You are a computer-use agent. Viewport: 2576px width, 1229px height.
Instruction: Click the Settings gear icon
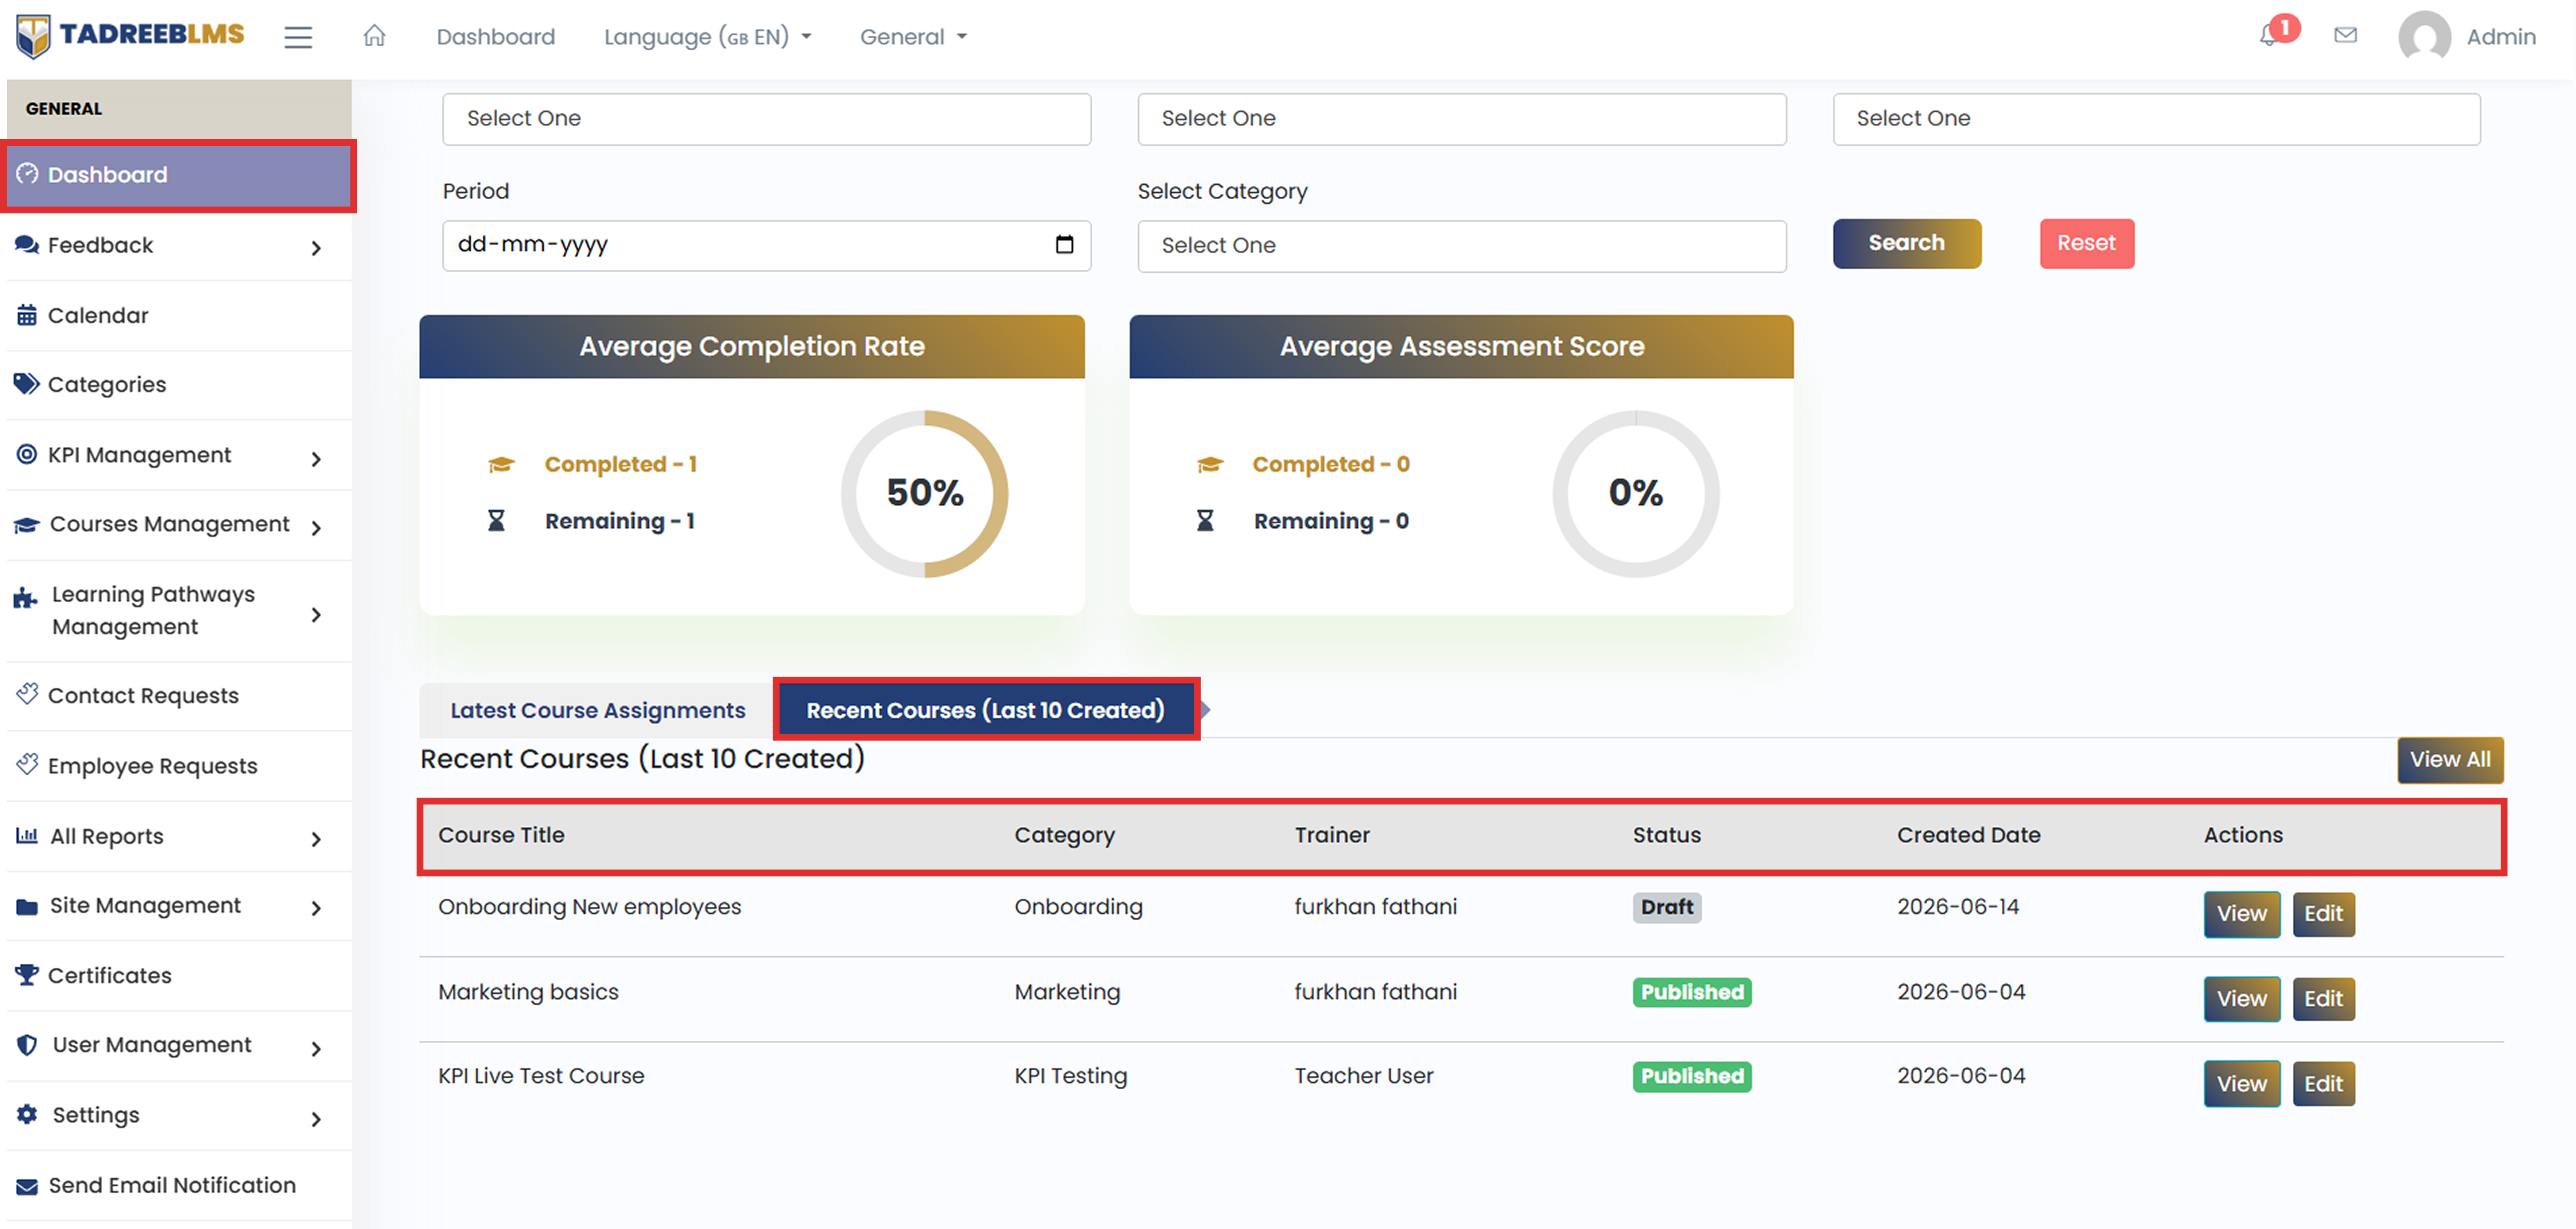click(27, 1114)
